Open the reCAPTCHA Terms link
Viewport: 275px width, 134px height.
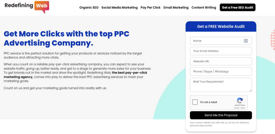243,108
